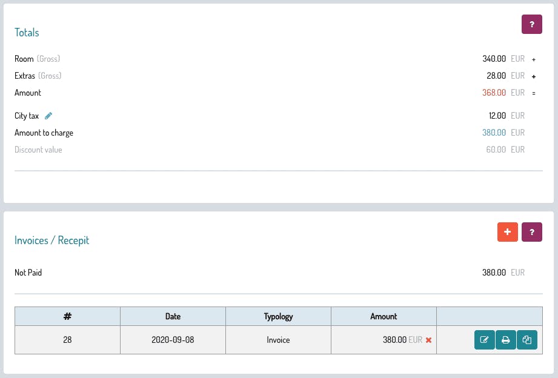Duplicate invoice 28 with the copy icon
This screenshot has height=378, width=558.
pyautogui.click(x=527, y=340)
